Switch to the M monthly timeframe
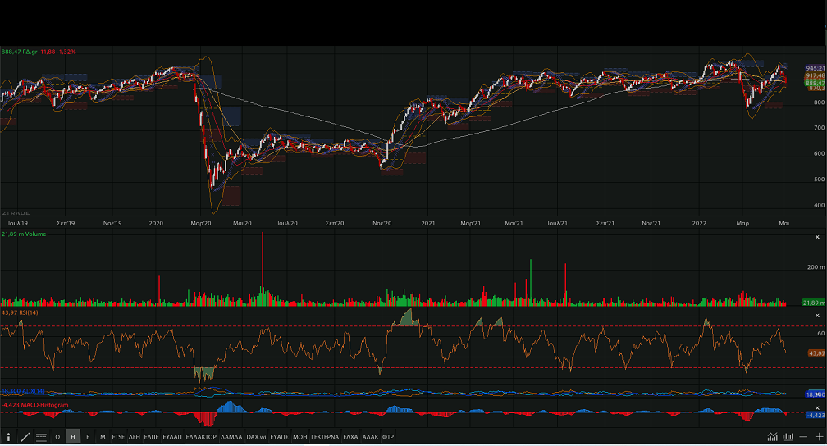827x446 pixels. point(103,437)
